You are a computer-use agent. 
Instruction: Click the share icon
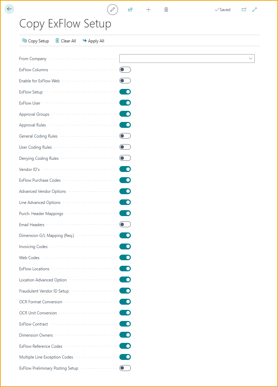(x=130, y=10)
